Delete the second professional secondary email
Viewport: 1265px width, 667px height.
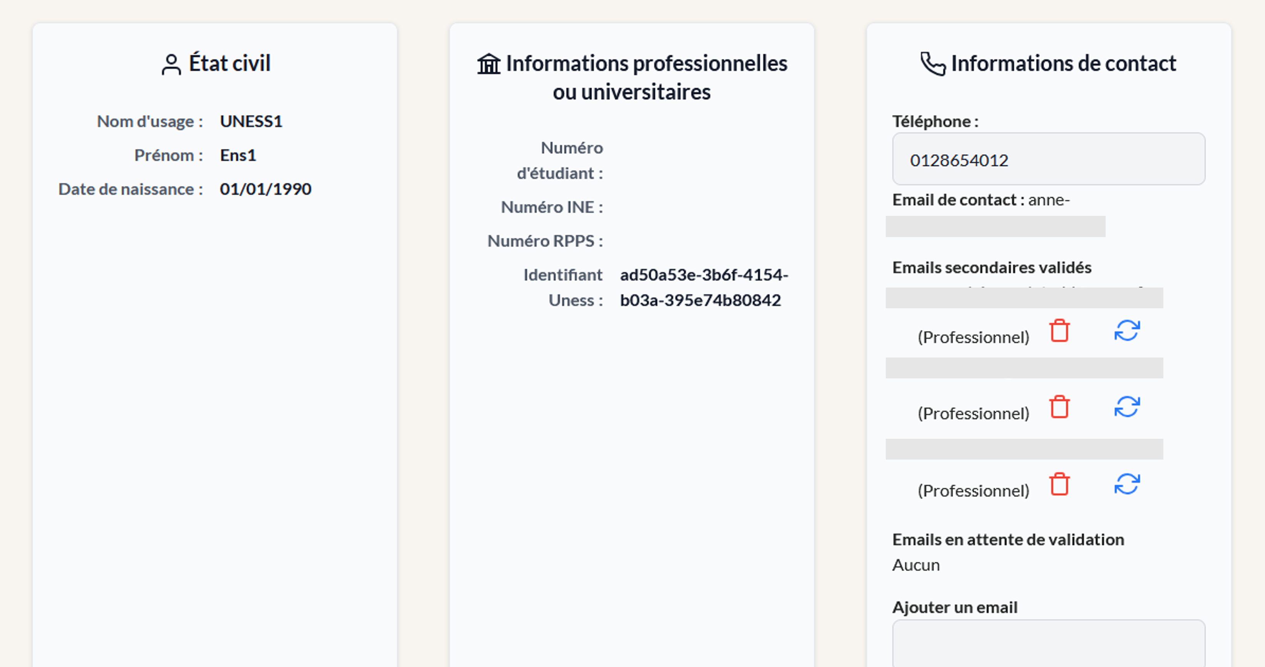tap(1059, 406)
